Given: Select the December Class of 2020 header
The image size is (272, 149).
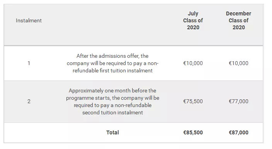Looking at the screenshot, I should pyautogui.click(x=238, y=20).
